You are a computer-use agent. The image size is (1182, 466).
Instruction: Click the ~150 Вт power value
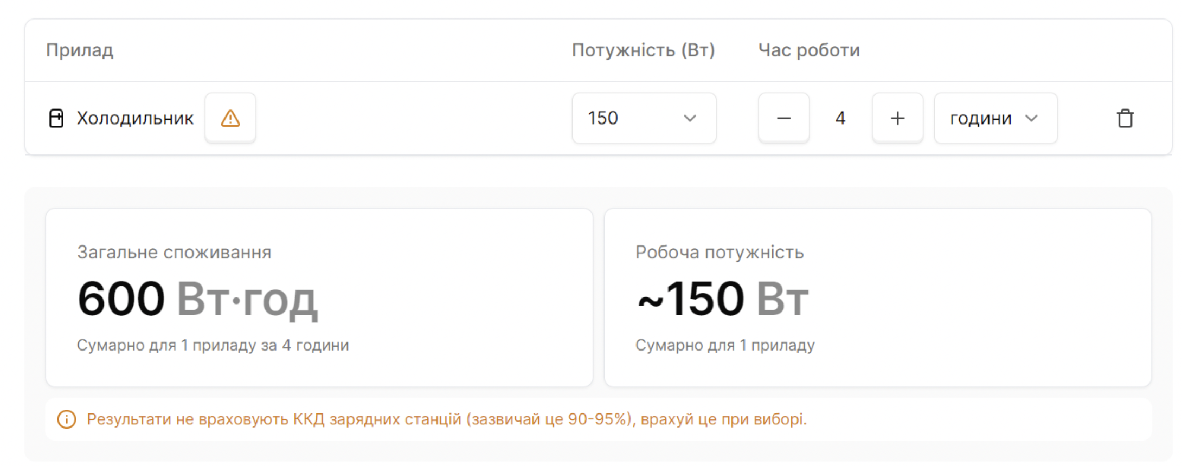pyautogui.click(x=723, y=299)
